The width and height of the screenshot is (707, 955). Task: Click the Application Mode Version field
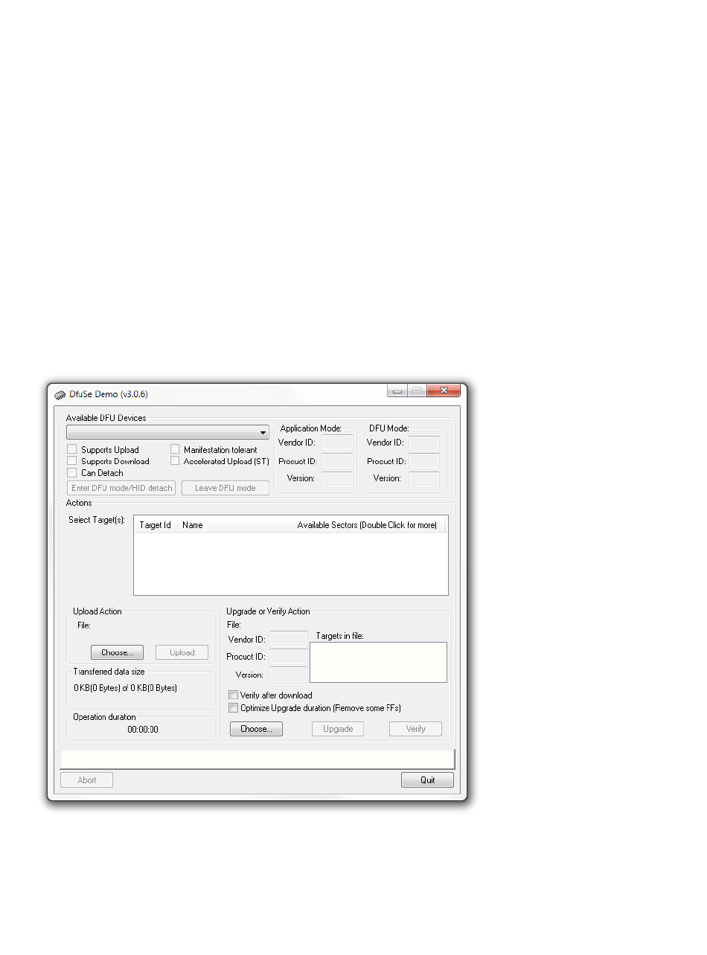tap(337, 479)
